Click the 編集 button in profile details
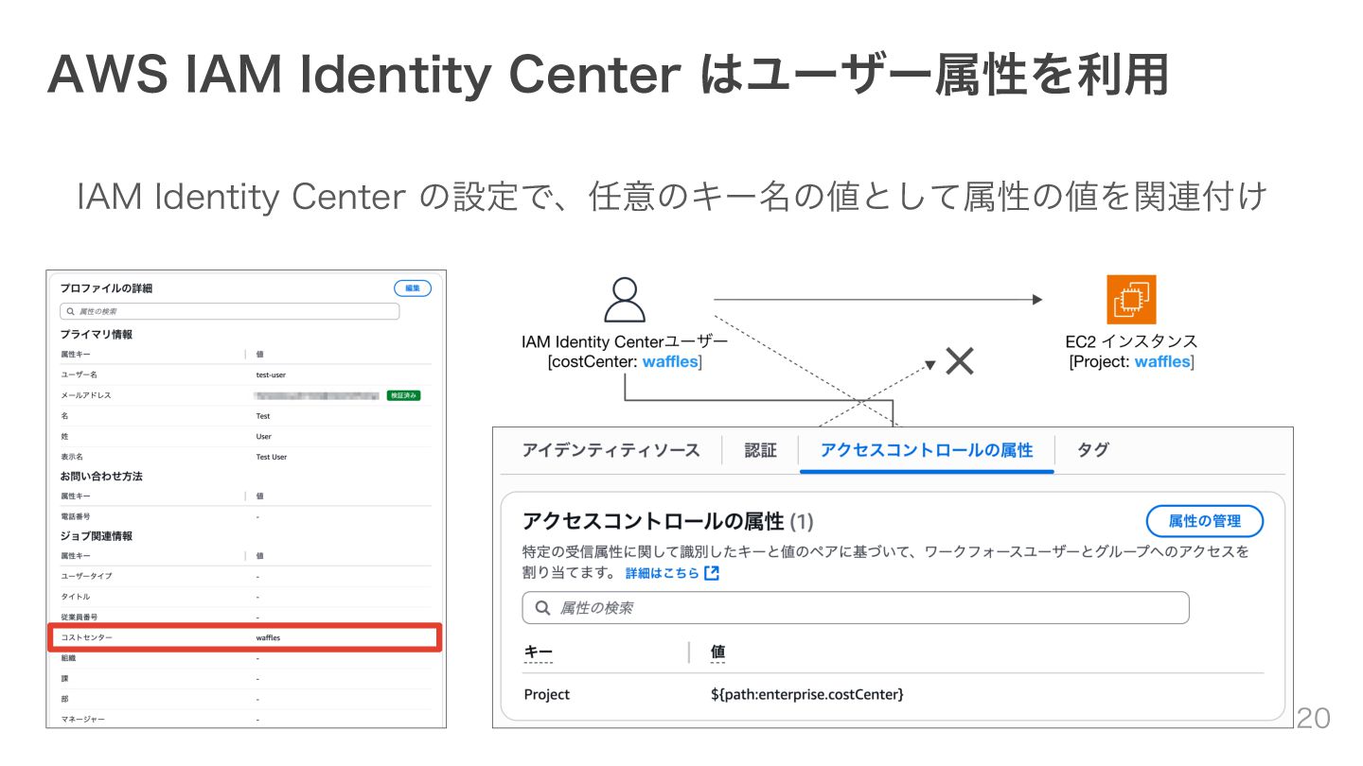The height and width of the screenshot is (766, 1363). pos(413,288)
